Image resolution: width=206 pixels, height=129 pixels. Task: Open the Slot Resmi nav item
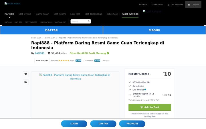click(x=60, y=14)
